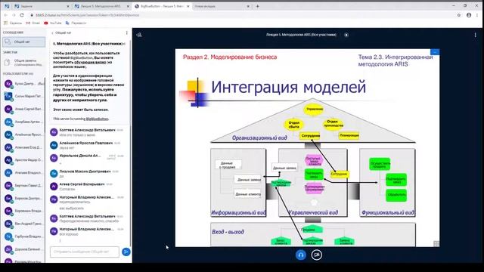Select user Горбунов Владим... in user list
This screenshot has height=272, width=484.
point(23,236)
